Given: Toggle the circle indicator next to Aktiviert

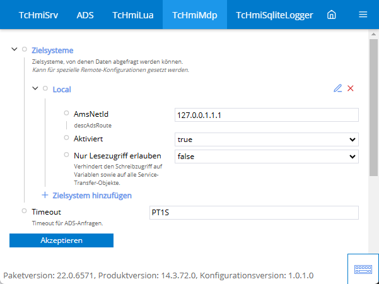Looking at the screenshot, I should 66,137.
